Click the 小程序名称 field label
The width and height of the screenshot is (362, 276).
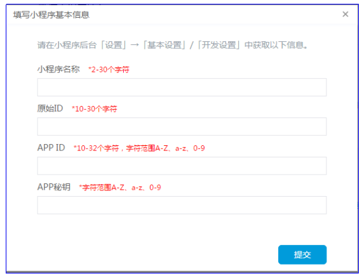(x=58, y=69)
